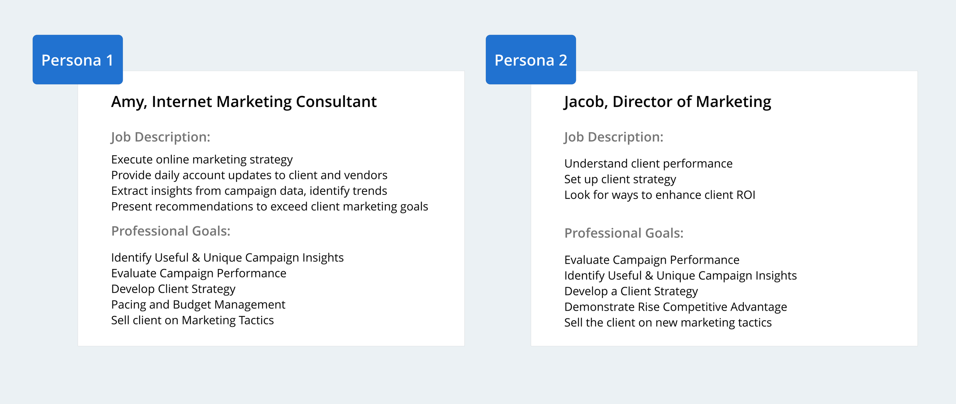
Task: Click the Persona 1 blue badge
Action: pos(78,60)
